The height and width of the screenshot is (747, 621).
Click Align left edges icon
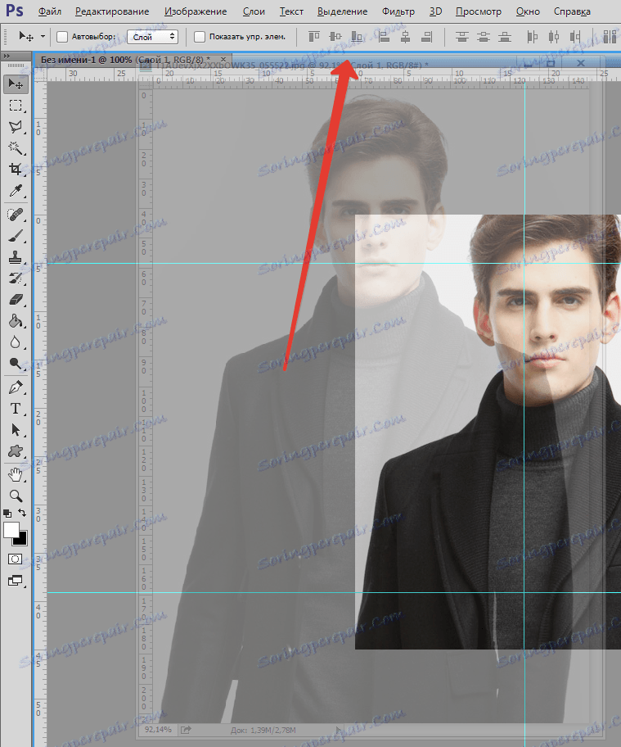[384, 37]
